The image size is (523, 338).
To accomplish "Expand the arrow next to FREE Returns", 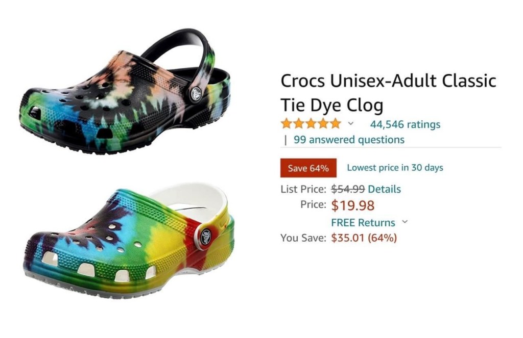I will pos(405,222).
